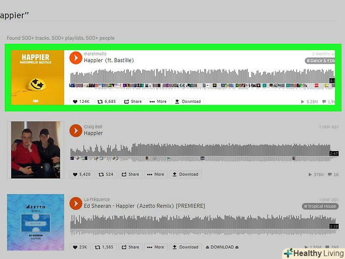Viewport: 345px width, 259px height.
Task: Open the marshmello artist profile link
Action: pos(95,54)
